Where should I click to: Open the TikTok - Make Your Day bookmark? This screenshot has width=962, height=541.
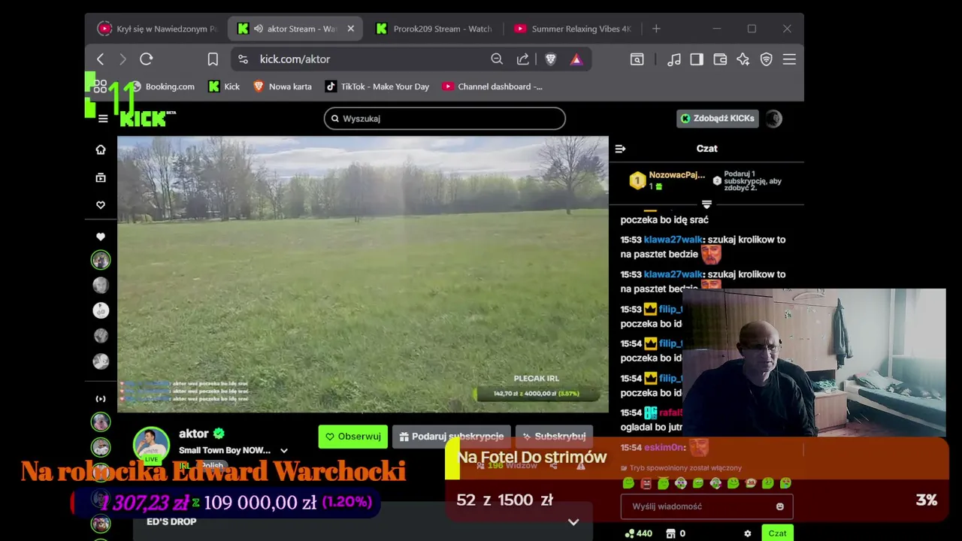(377, 86)
